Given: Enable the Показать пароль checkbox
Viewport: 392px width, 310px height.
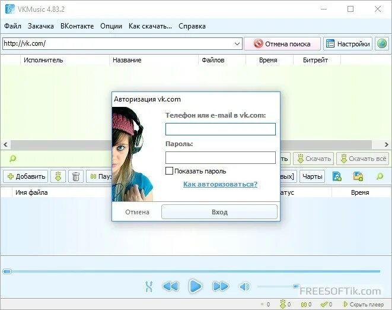Looking at the screenshot, I should tap(169, 171).
